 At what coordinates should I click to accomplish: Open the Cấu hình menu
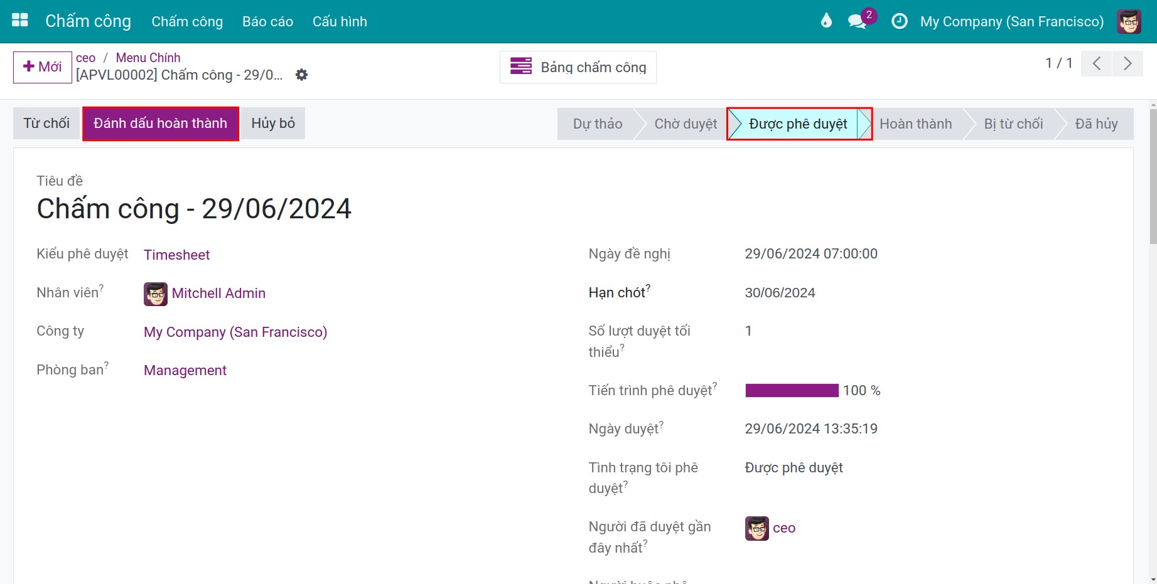click(x=340, y=21)
